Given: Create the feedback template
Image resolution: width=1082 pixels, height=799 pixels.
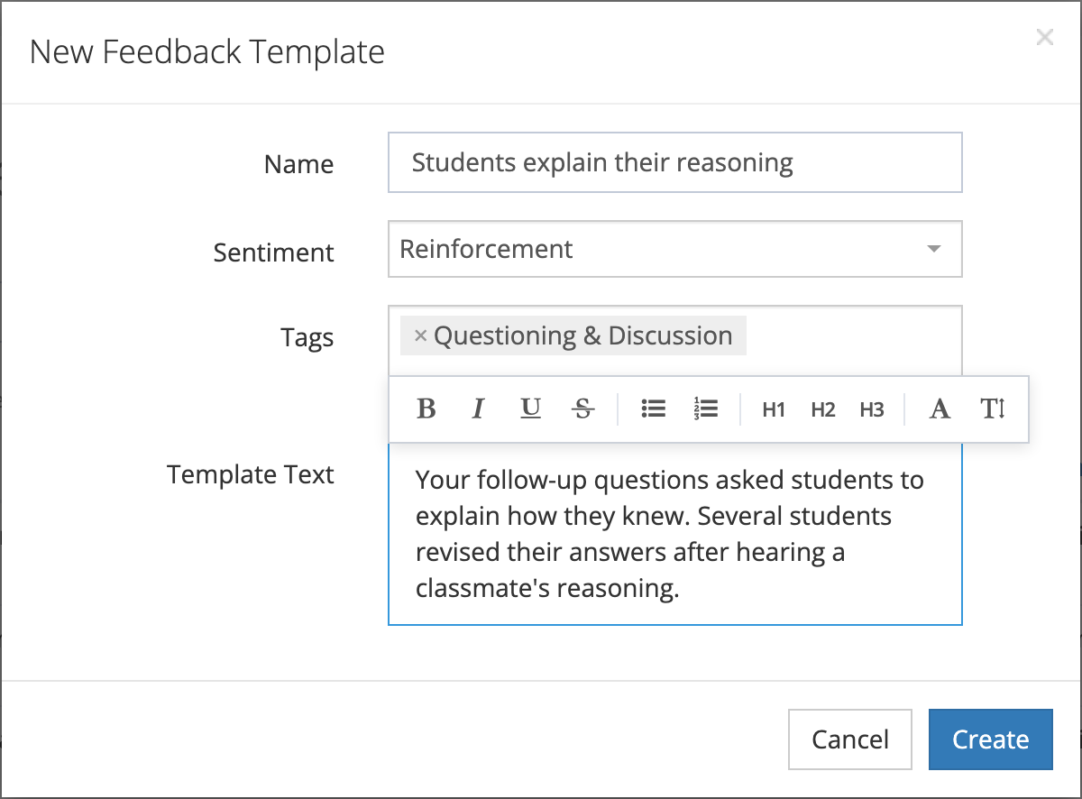Looking at the screenshot, I should pos(991,739).
